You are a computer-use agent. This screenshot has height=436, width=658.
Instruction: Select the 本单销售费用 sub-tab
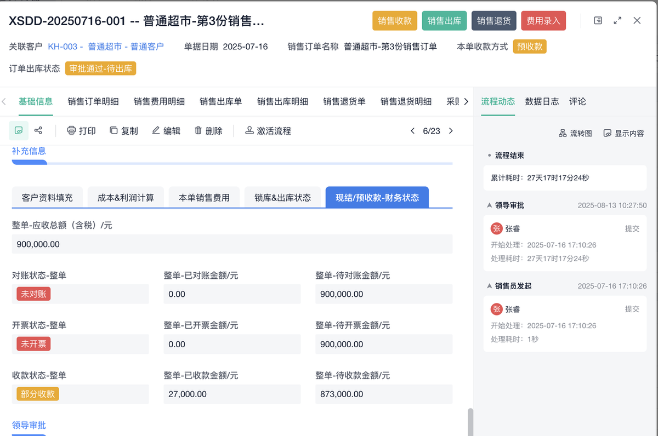click(204, 198)
